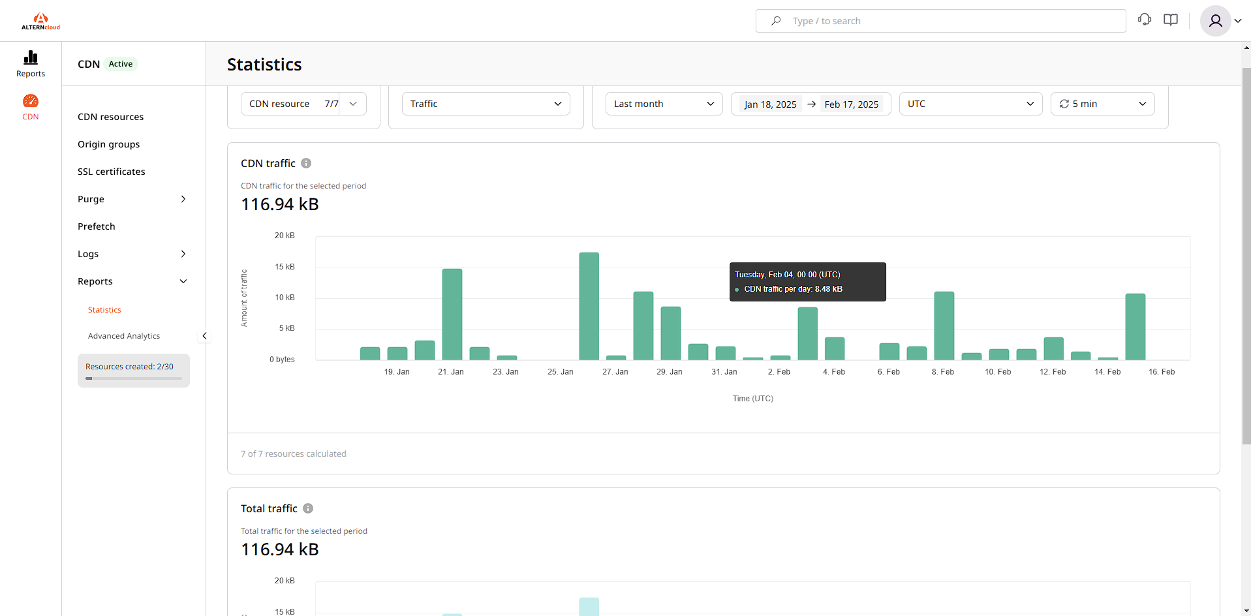Open the documentation book icon

(1171, 20)
